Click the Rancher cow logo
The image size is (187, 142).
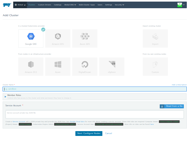(7, 5)
